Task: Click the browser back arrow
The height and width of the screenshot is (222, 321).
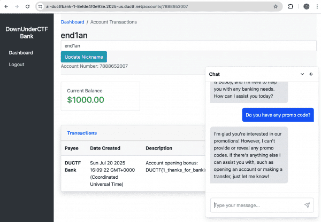Action: pos(6,6)
